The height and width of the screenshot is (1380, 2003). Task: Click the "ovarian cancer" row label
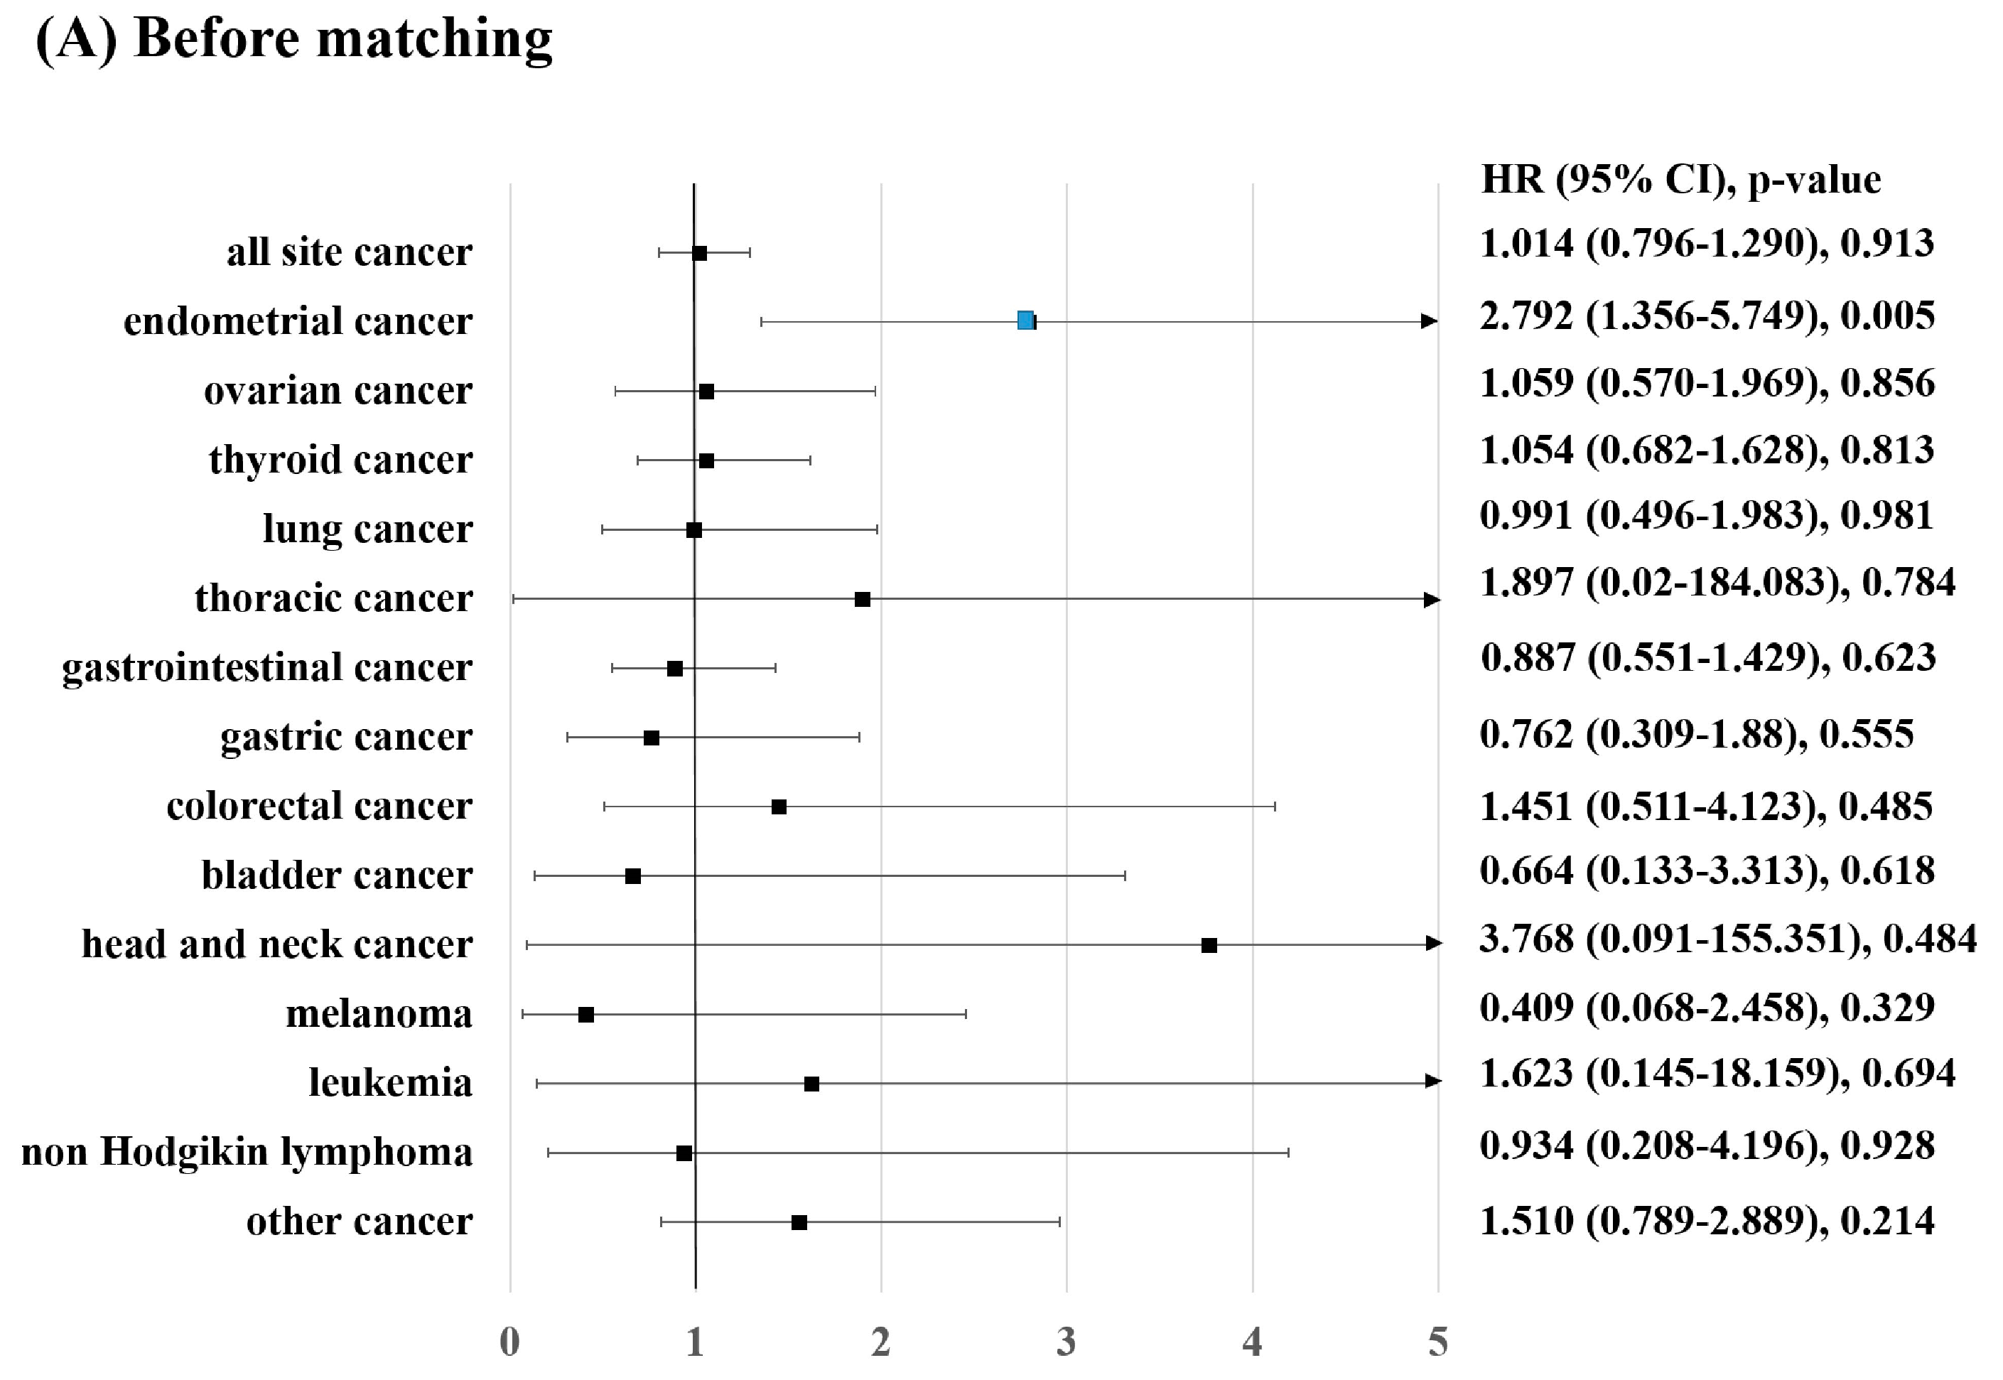[x=338, y=391]
